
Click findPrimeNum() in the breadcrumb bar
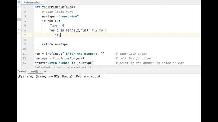(x=42, y=67)
